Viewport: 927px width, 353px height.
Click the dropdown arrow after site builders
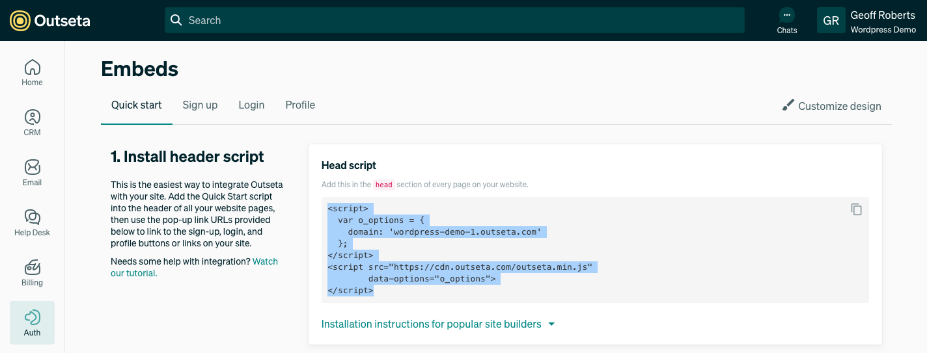pos(551,324)
